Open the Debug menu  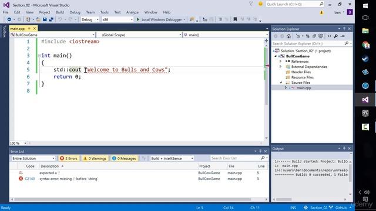(75, 12)
